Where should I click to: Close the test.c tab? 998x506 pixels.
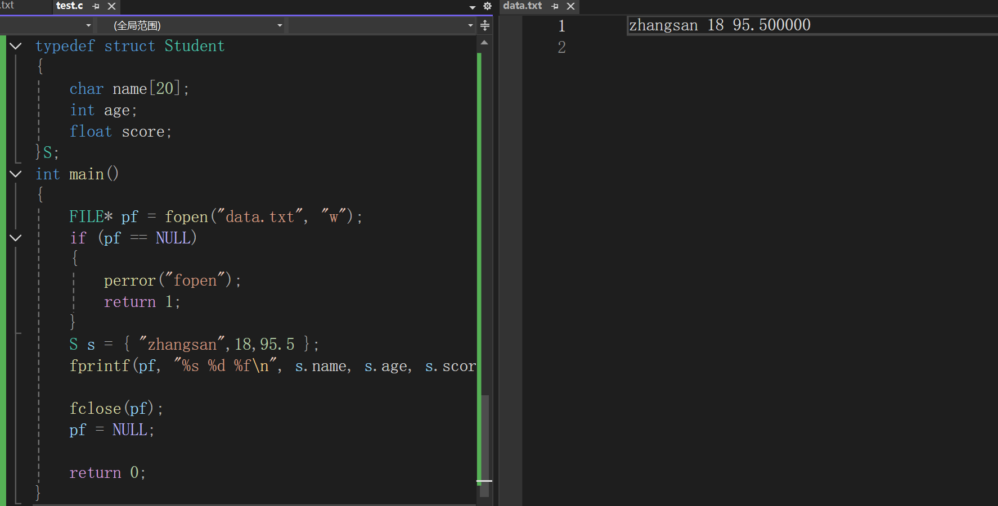point(111,6)
